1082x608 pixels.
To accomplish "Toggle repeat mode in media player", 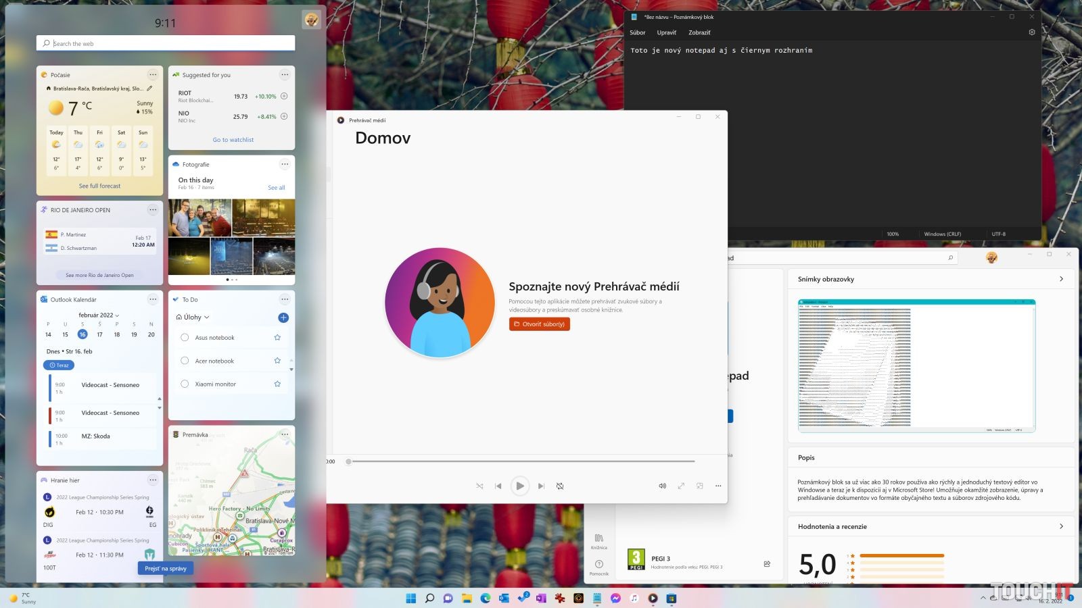I will click(560, 486).
